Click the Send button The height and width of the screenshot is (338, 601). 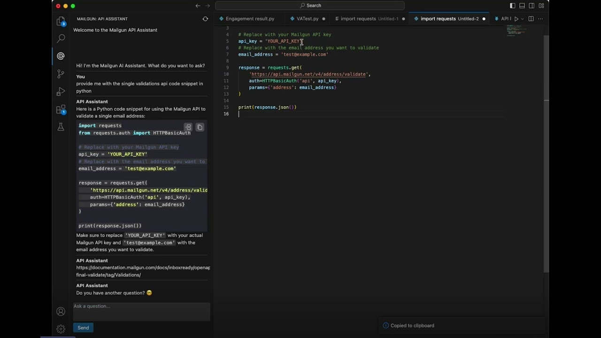(83, 328)
